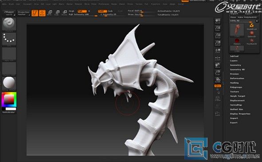Toggle the greyed Zcut mode
Screen dimensions: 262x162
coord(120,11)
